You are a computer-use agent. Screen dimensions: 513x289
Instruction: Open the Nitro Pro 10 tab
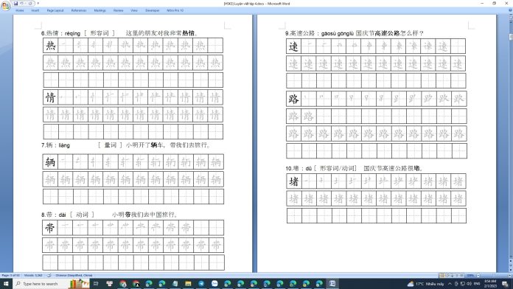click(175, 10)
